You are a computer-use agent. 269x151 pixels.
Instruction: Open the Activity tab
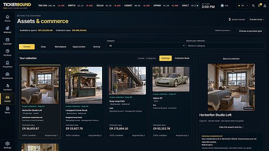coord(97,47)
